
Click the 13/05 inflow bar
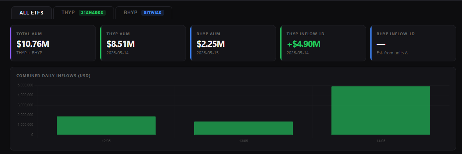[244, 128]
